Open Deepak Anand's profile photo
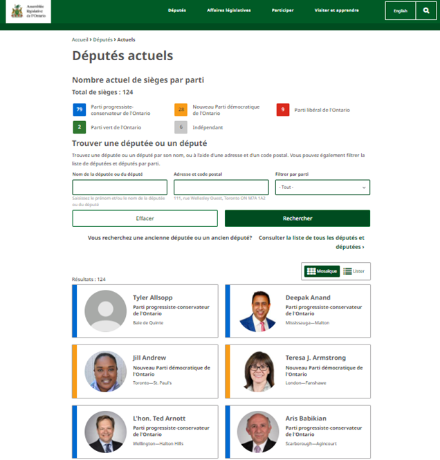This screenshot has height=460, width=440. 257,311
